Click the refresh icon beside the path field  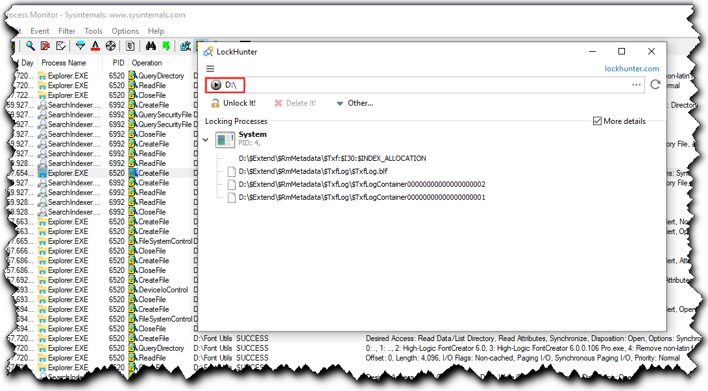(655, 85)
